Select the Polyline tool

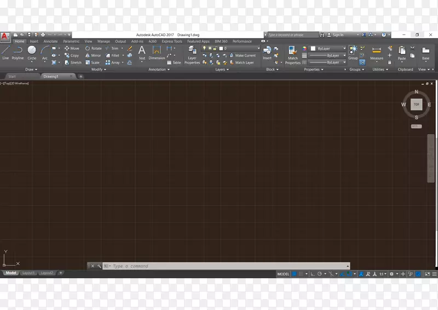point(18,53)
